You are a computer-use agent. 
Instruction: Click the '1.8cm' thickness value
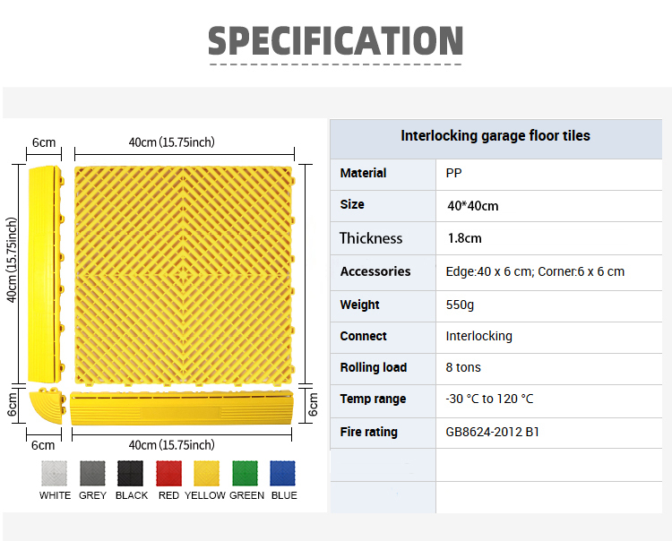464,238
